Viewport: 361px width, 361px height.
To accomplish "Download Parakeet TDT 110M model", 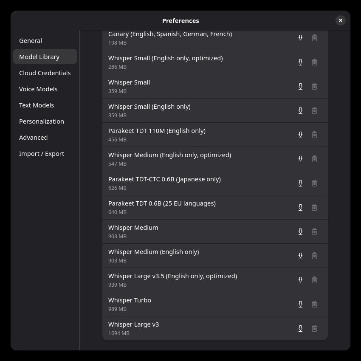I will pyautogui.click(x=300, y=135).
